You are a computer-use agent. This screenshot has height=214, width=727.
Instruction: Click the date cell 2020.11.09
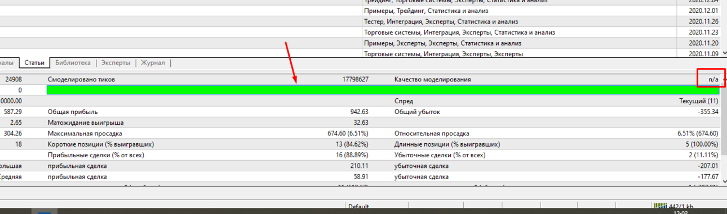[704, 54]
